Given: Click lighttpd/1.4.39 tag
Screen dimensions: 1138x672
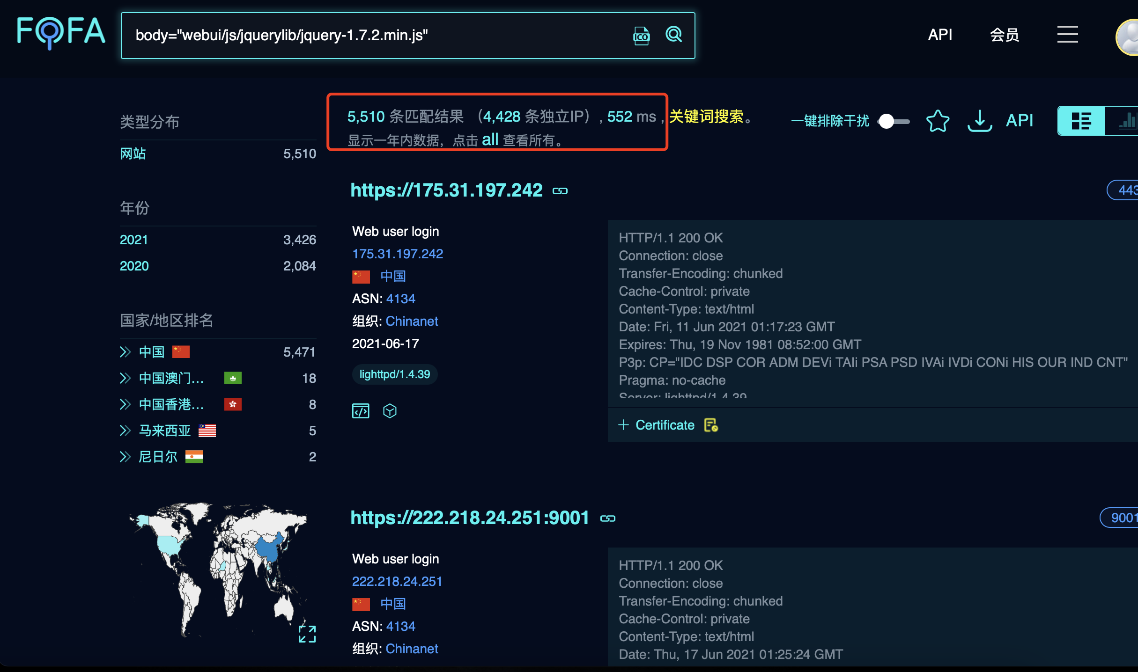Looking at the screenshot, I should pos(395,374).
